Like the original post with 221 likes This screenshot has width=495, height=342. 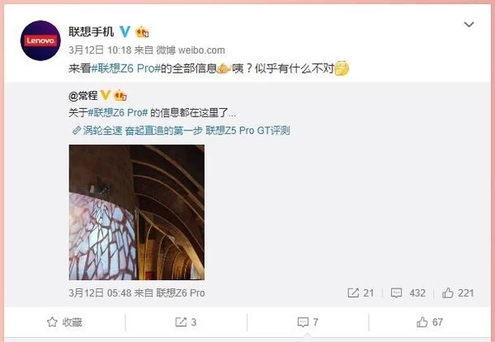point(458,293)
